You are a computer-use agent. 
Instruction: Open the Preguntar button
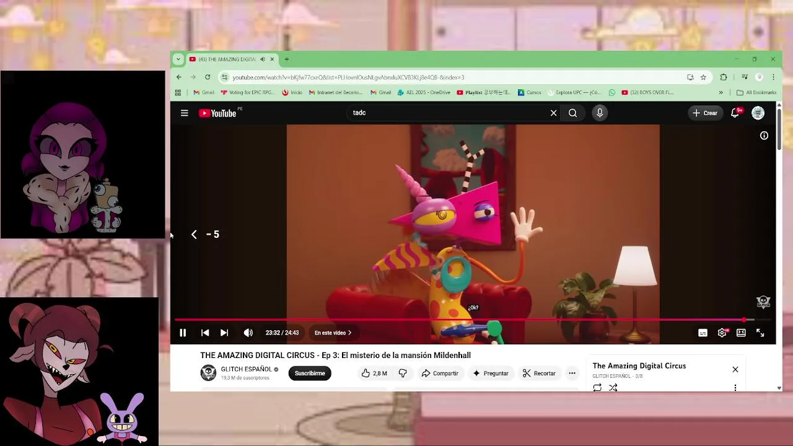(491, 374)
